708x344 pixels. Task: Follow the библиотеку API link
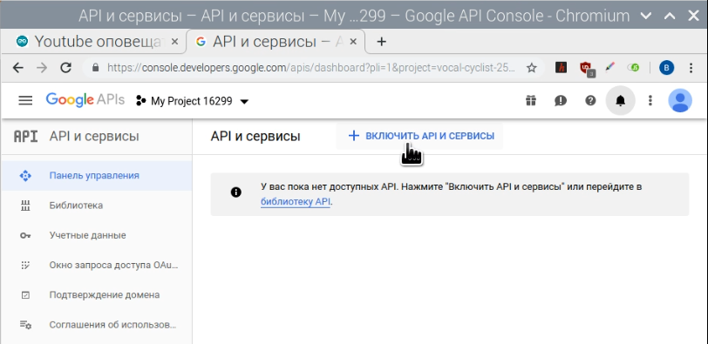(296, 201)
